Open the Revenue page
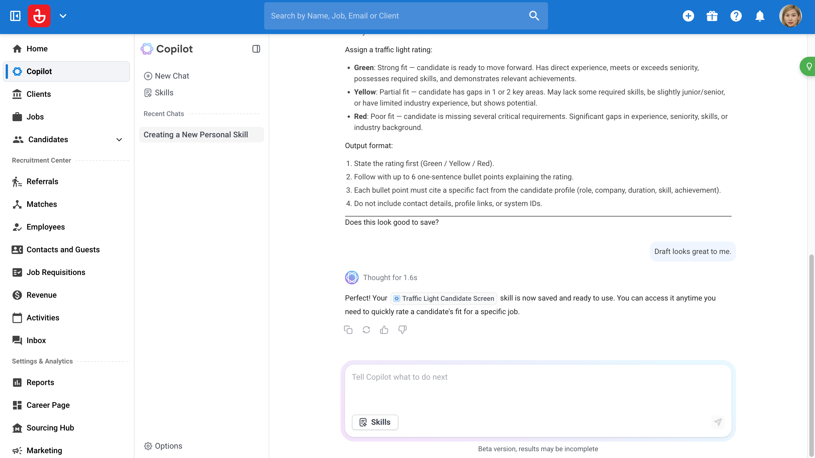The image size is (815, 458). pos(66,295)
